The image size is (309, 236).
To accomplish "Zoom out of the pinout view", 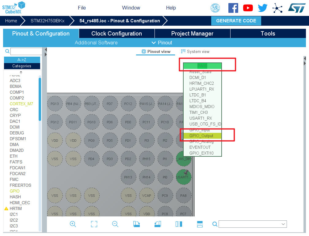I will click(115, 224).
